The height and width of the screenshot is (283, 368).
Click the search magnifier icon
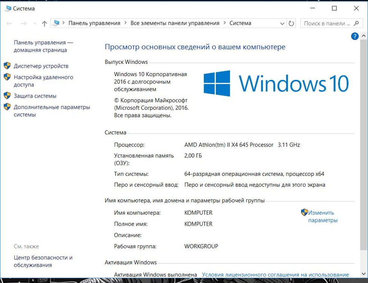click(357, 23)
